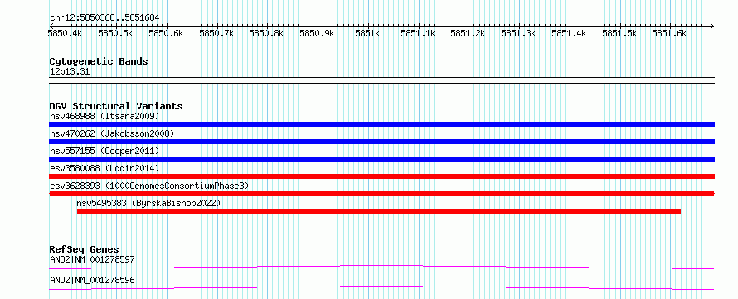Click the 5851.5k ruler tick label

pyautogui.click(x=619, y=33)
